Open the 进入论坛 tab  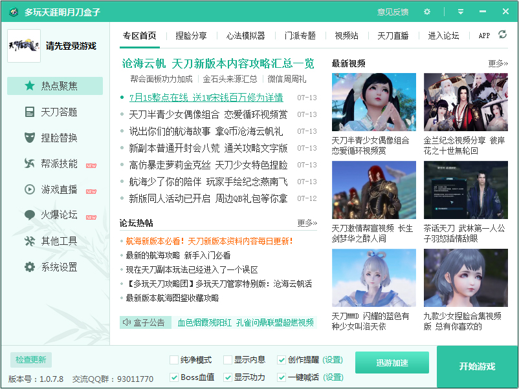click(x=443, y=36)
